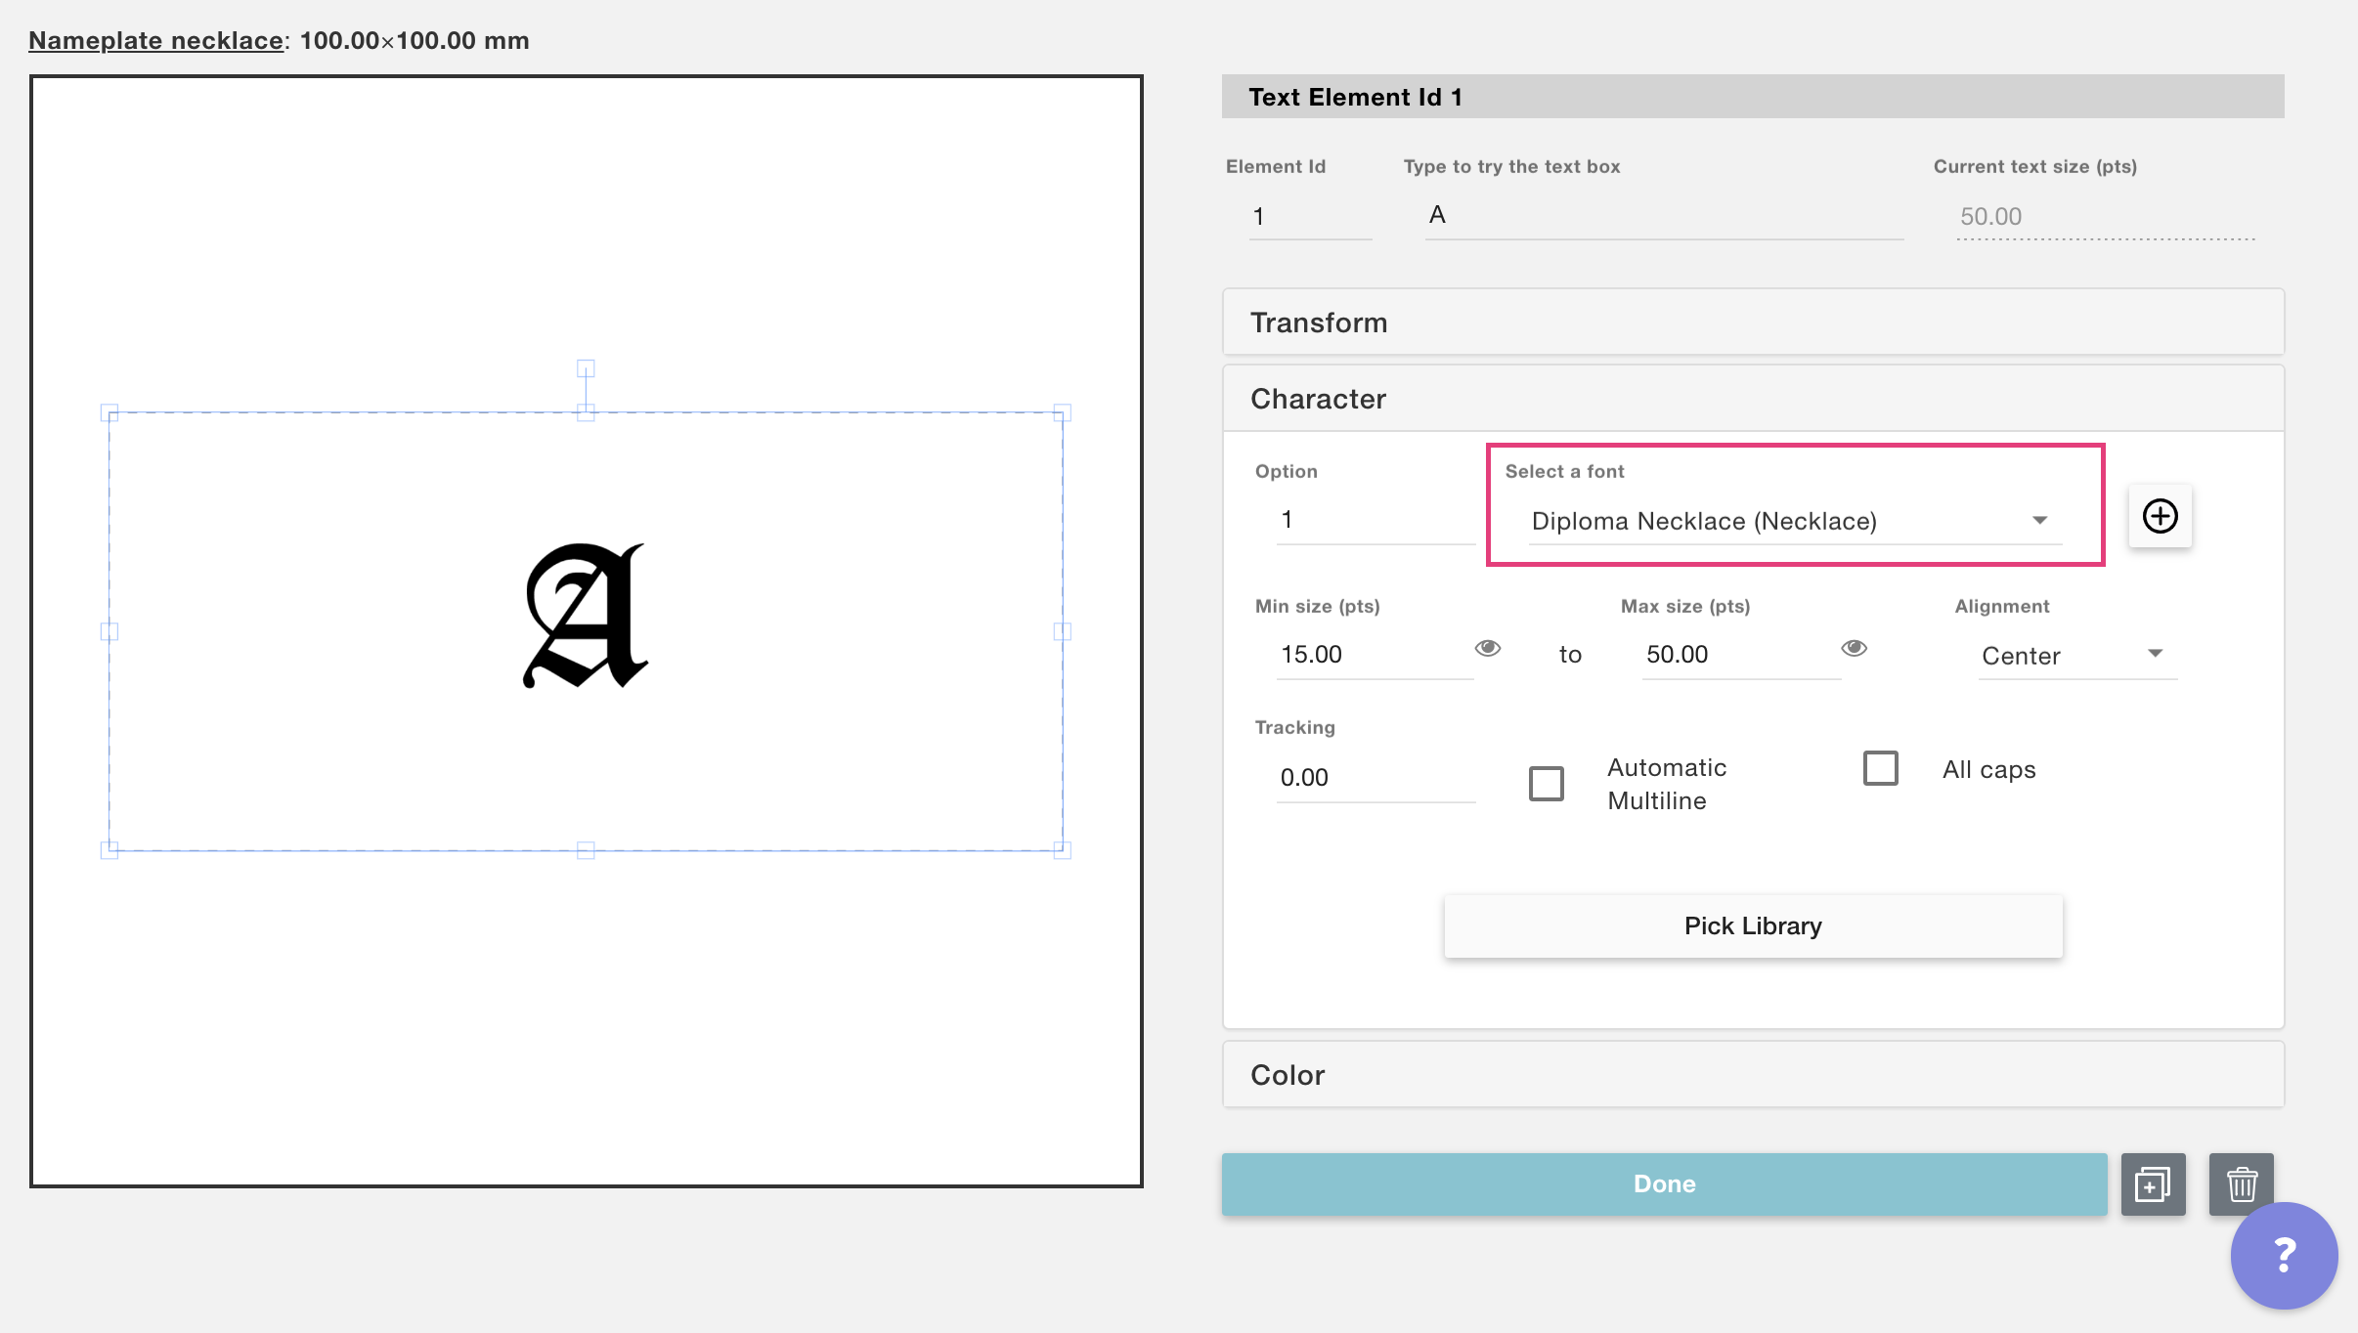Image resolution: width=2358 pixels, height=1333 pixels.
Task: Toggle the Max size preview eye icon
Action: click(1854, 649)
